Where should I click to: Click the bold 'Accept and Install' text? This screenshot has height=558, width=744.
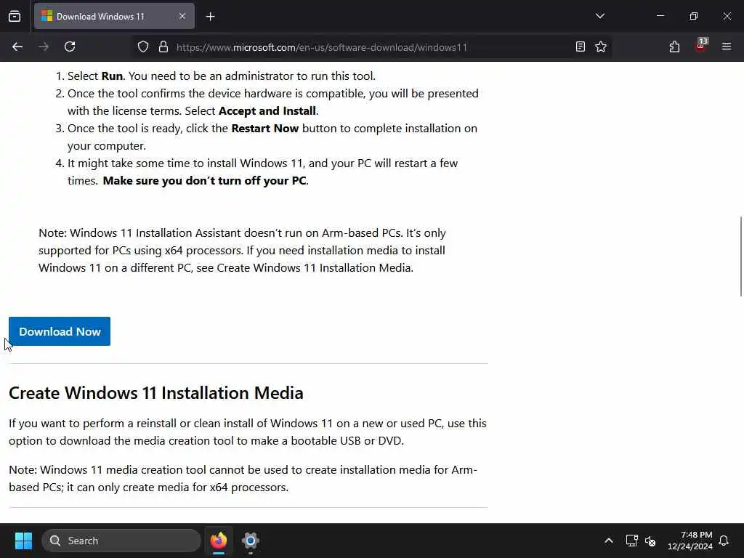[x=267, y=111]
